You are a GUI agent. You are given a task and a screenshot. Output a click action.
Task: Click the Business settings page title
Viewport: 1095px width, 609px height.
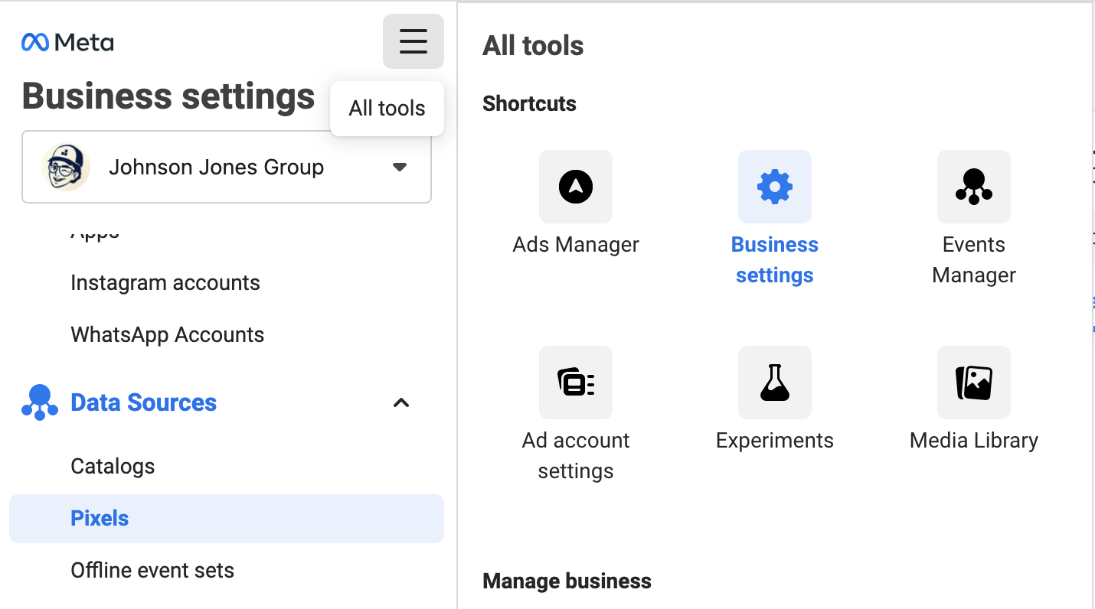(168, 96)
